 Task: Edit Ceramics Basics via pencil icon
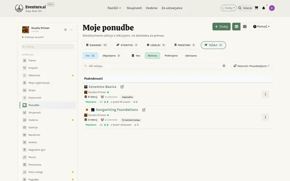(x=122, y=86)
